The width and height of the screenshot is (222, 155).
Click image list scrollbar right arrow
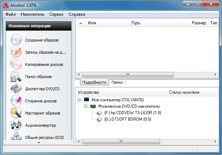[x=215, y=74]
